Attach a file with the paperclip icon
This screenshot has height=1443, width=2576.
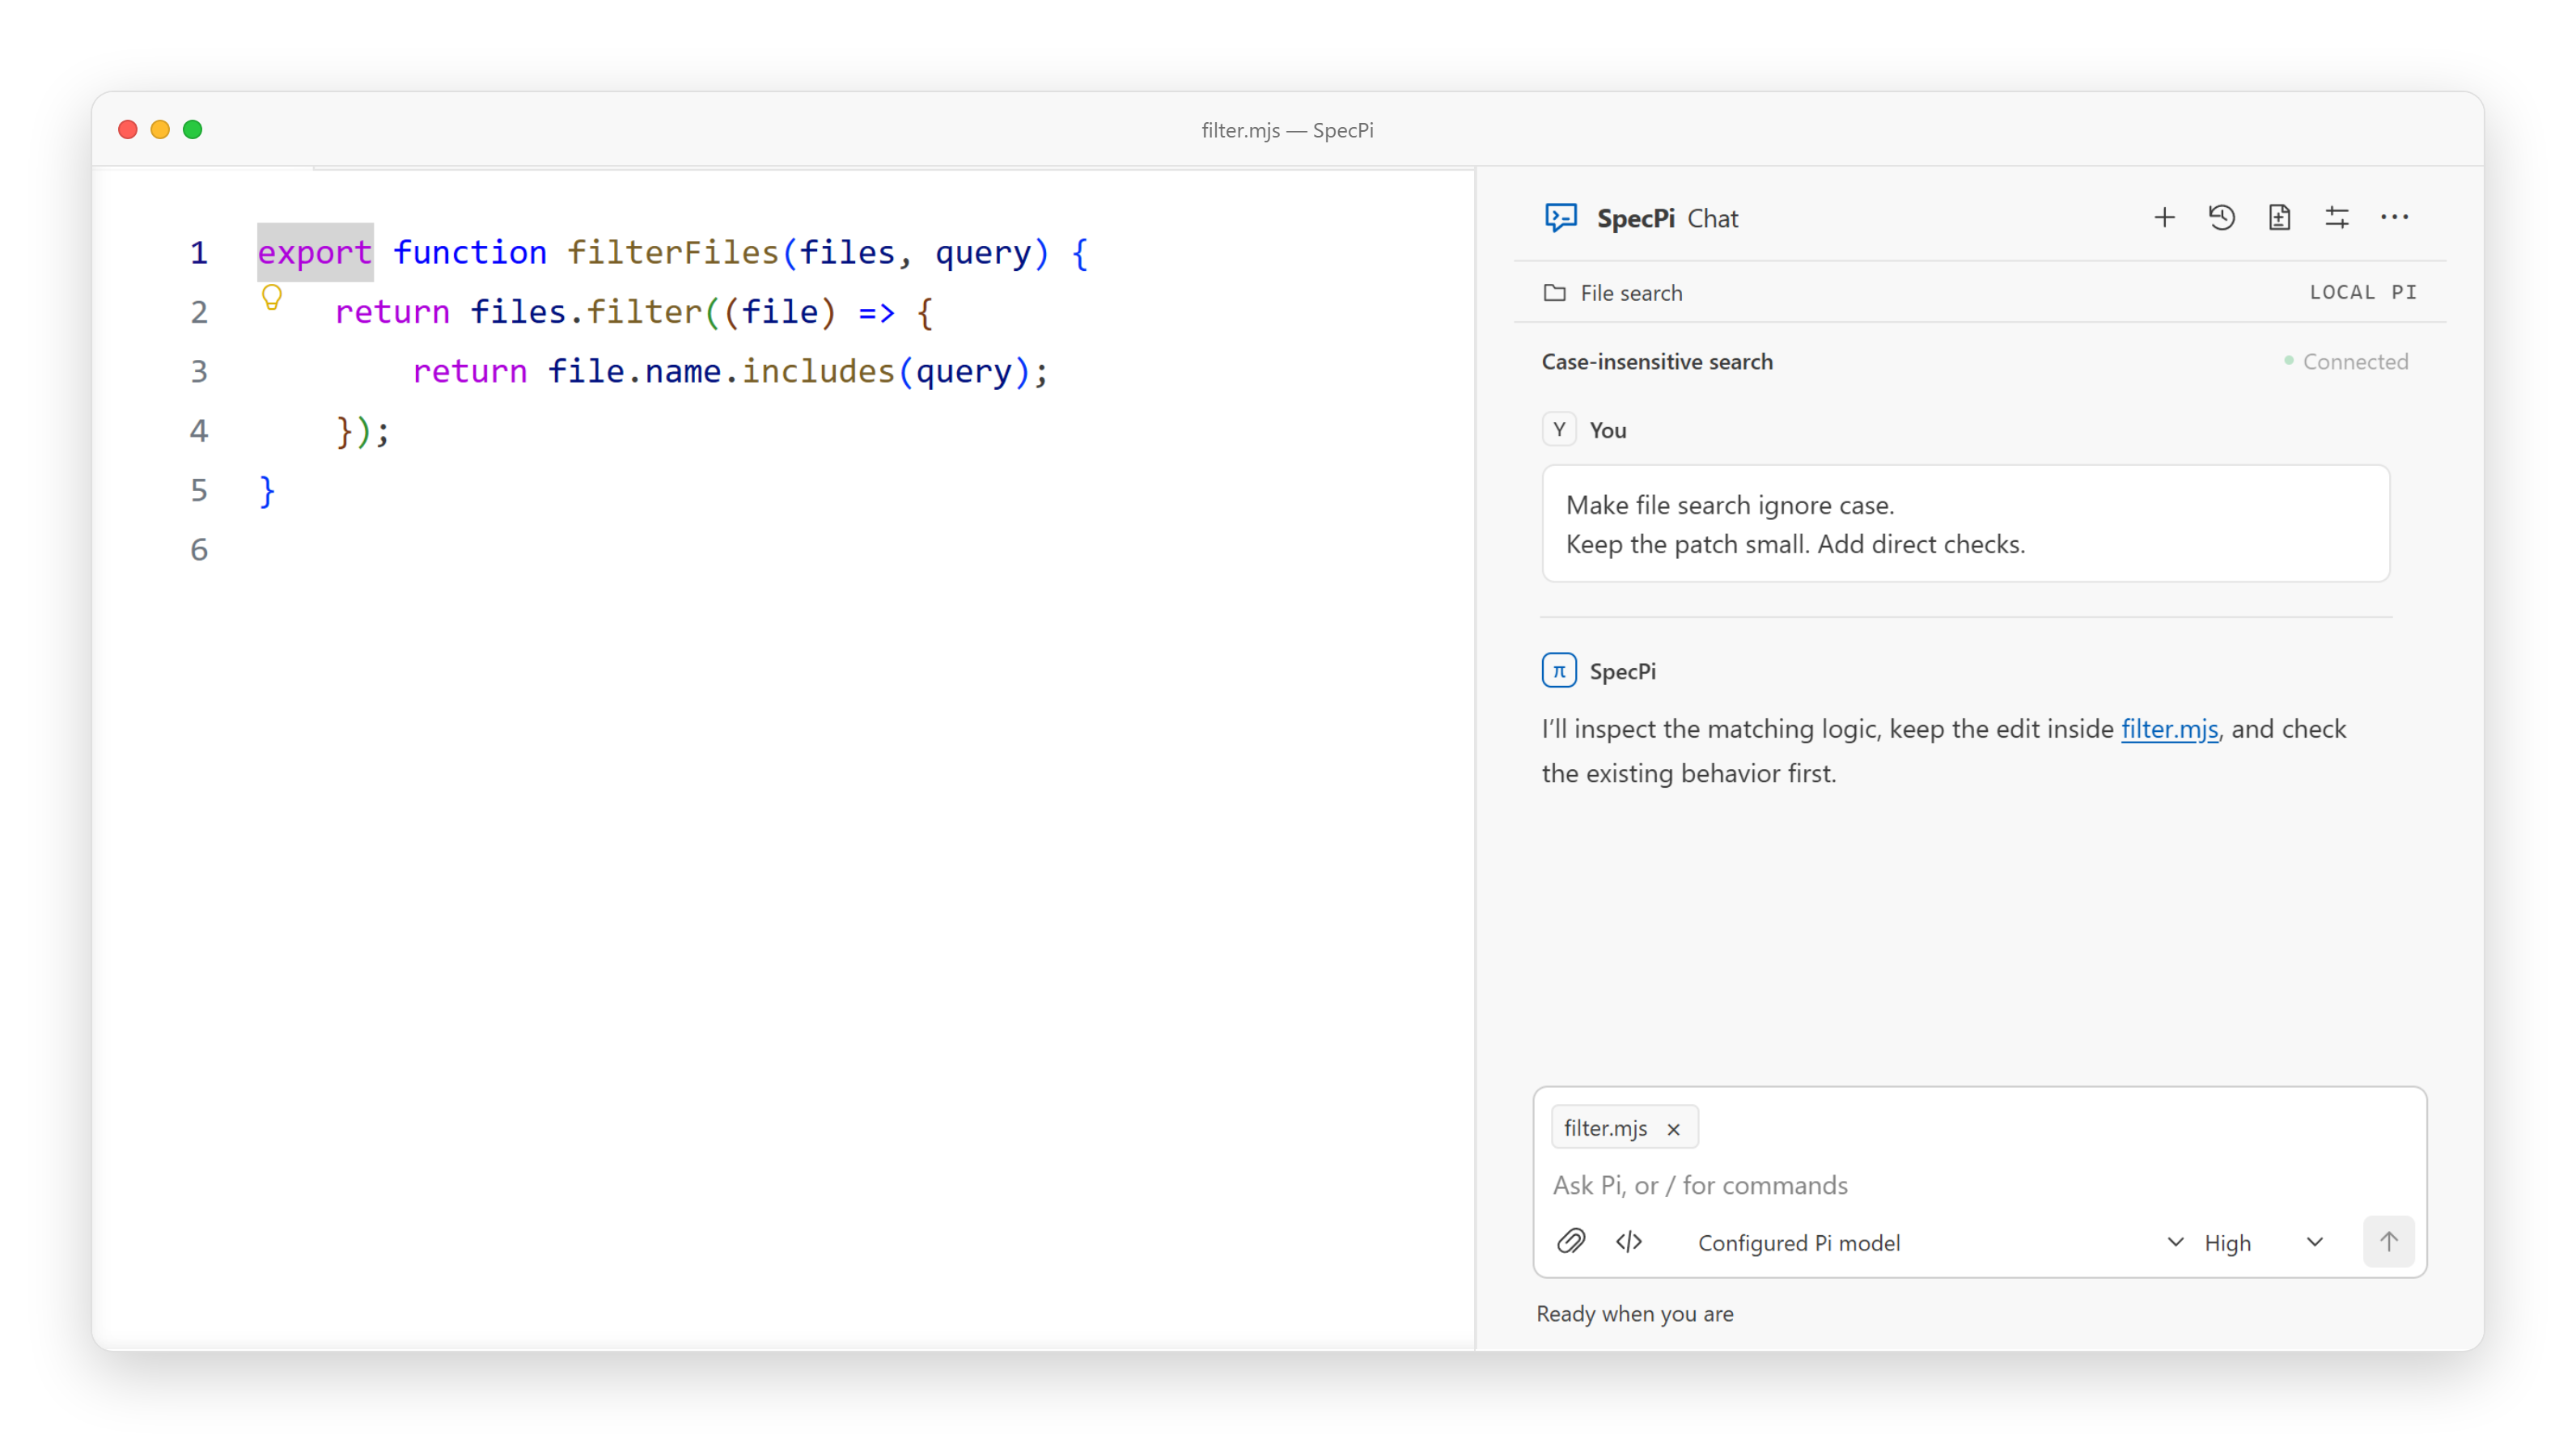click(1571, 1241)
